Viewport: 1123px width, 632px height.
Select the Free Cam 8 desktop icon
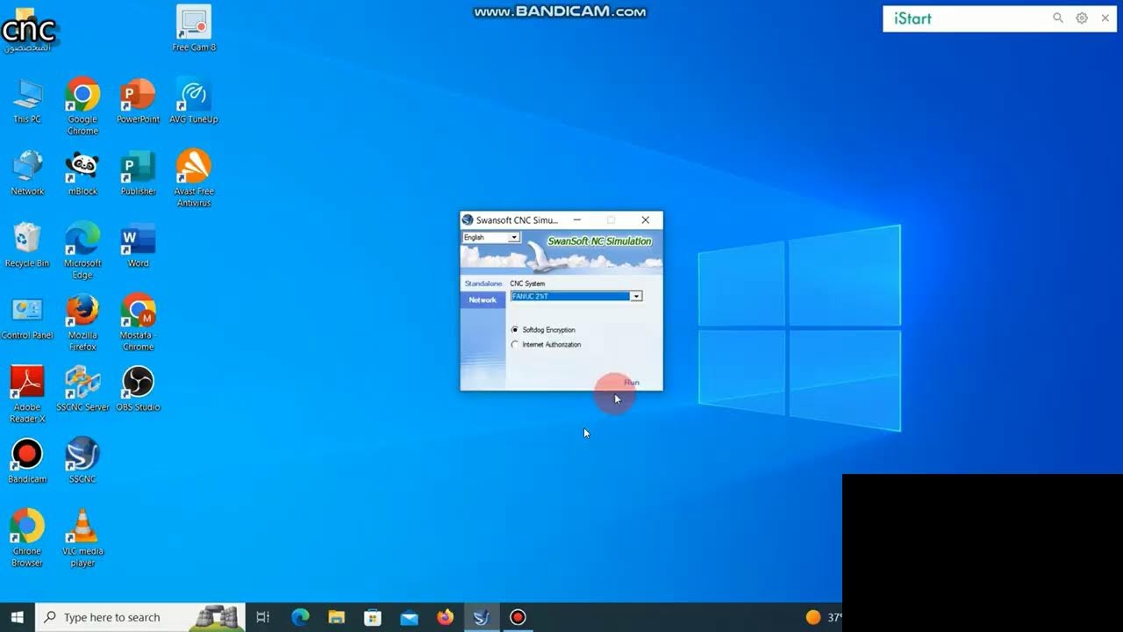tap(193, 28)
